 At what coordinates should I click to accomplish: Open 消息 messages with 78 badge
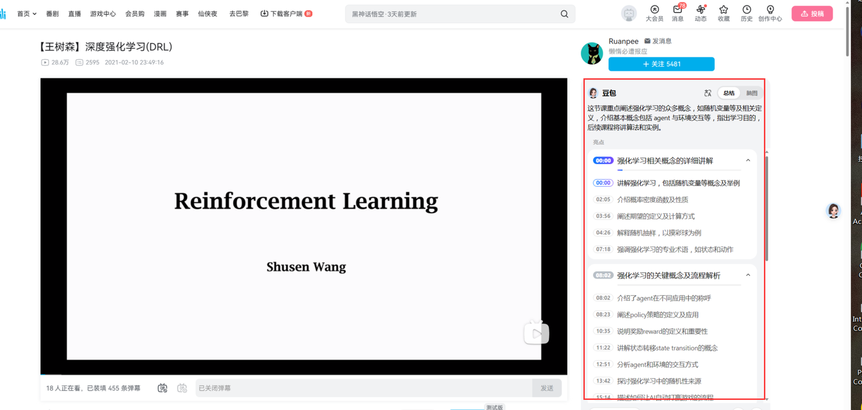(x=678, y=13)
